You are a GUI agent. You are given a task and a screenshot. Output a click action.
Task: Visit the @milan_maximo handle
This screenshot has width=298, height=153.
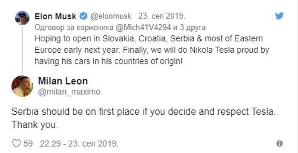(x=69, y=92)
